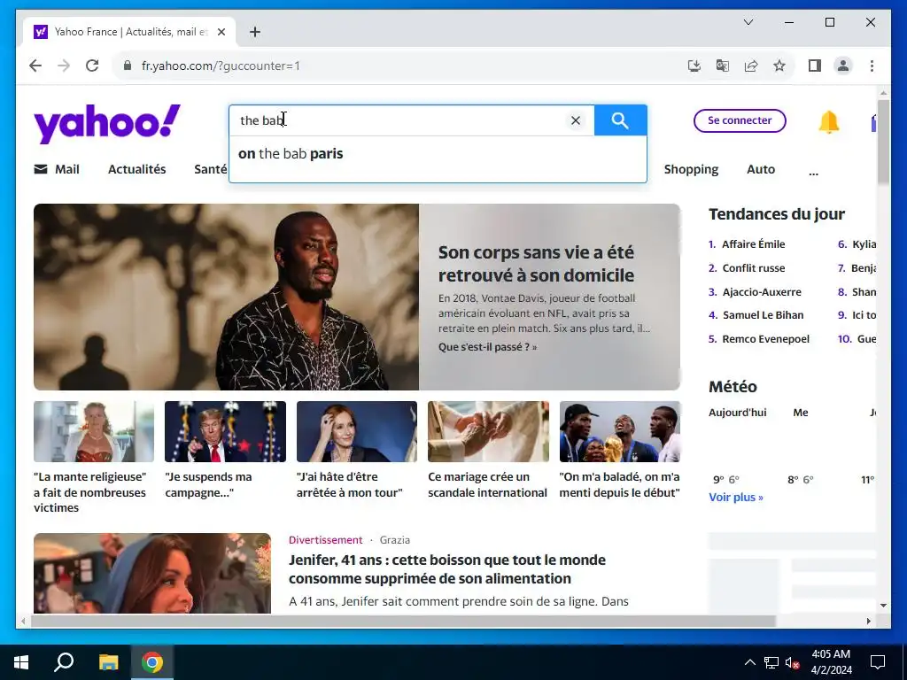Viewport: 907px width, 680px height.
Task: Open trending topic Samuel Le Bihan
Action: 763,315
